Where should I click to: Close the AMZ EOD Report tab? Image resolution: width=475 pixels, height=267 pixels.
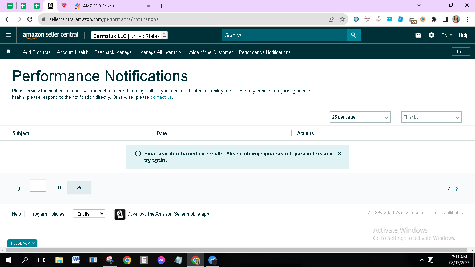pos(148,6)
